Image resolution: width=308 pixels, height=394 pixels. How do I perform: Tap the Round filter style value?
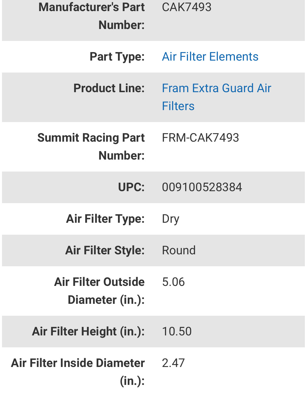tap(179, 250)
